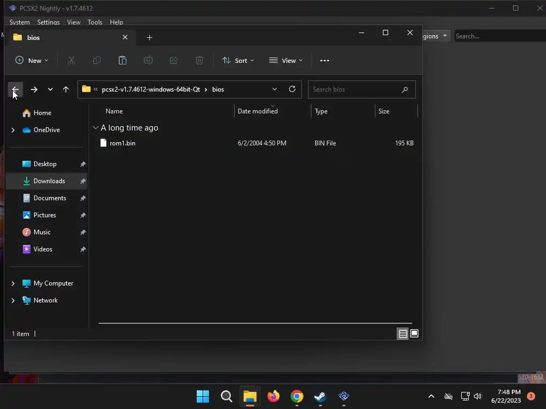Click pcsx2-v1.7.4612-windows-64bit-Qt breadcrumb
The height and width of the screenshot is (409, 546).
coord(151,89)
